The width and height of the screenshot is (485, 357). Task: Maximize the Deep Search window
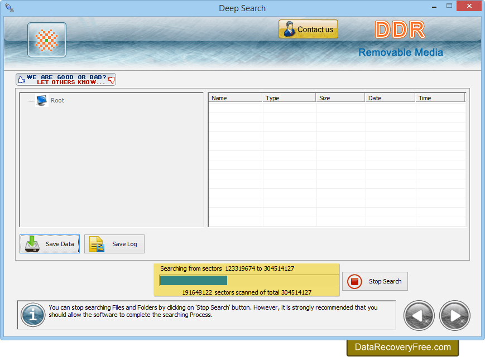click(x=449, y=6)
